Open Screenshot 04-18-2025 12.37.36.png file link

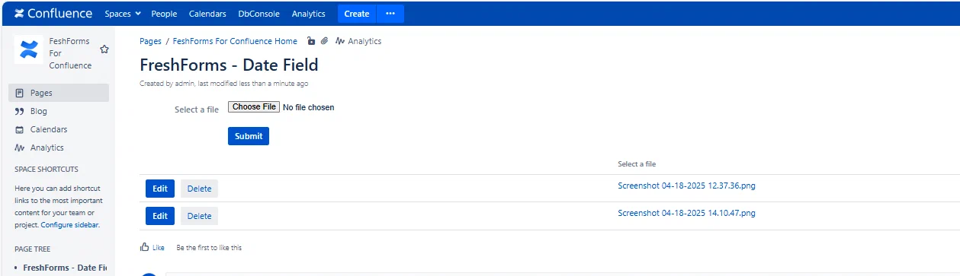point(686,186)
